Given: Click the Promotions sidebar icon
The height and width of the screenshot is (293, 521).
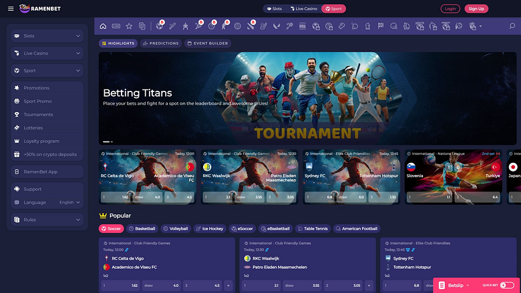Looking at the screenshot, I should pos(17,88).
